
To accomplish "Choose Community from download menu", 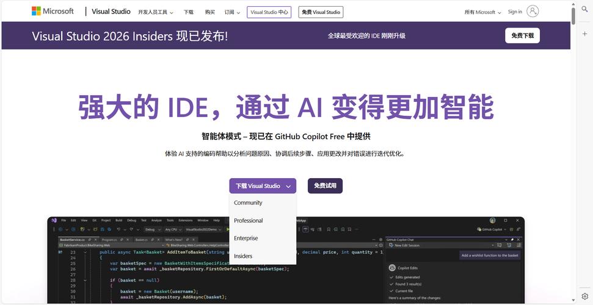I will point(248,203).
